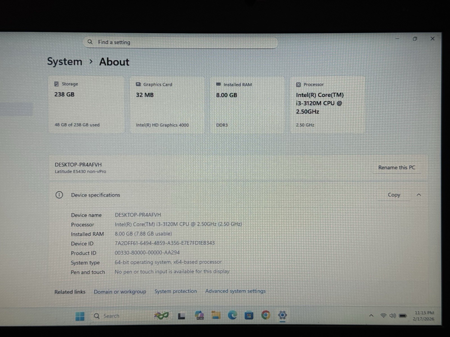
Task: Click the volume speaker tray icon
Action: click(392, 316)
